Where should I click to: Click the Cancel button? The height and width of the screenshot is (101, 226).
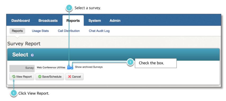(x=74, y=77)
